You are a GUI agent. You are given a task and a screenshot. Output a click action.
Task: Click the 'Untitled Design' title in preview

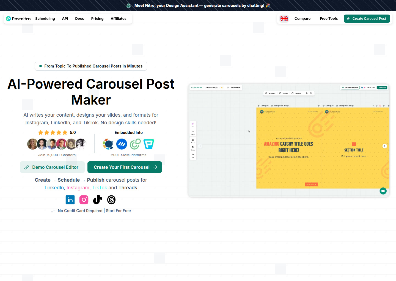[x=211, y=88]
